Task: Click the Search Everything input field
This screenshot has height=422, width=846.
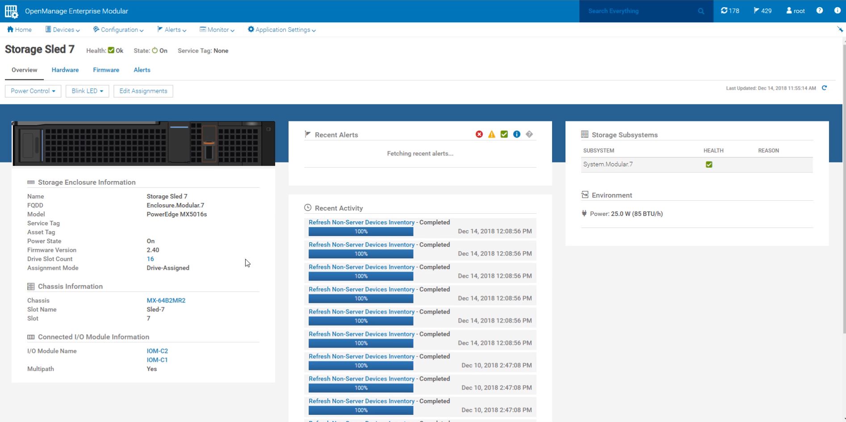Action: point(641,11)
